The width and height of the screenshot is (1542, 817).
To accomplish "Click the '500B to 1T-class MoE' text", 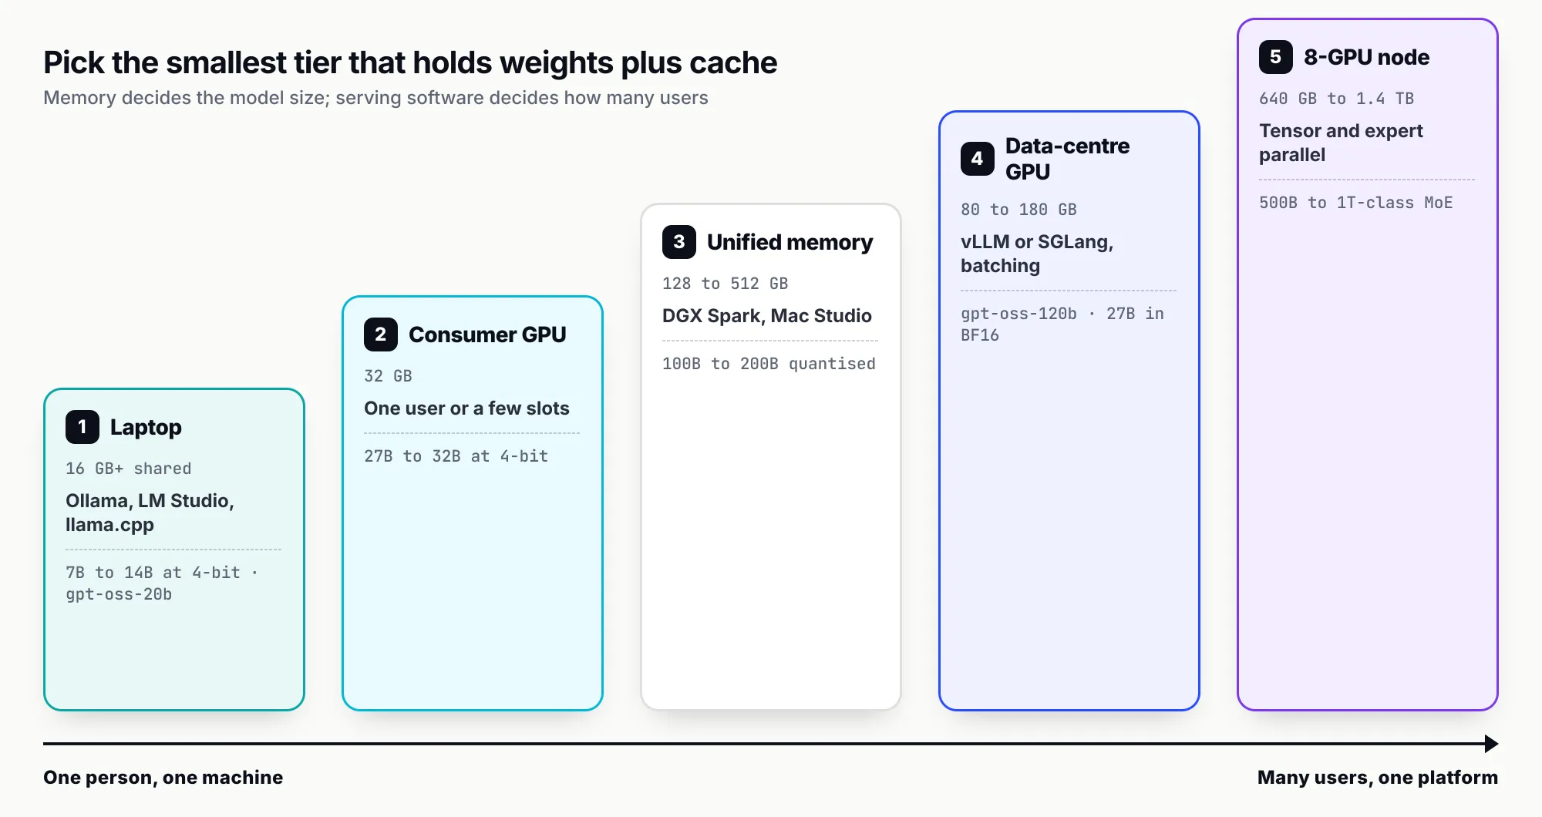I will 1355,203.
